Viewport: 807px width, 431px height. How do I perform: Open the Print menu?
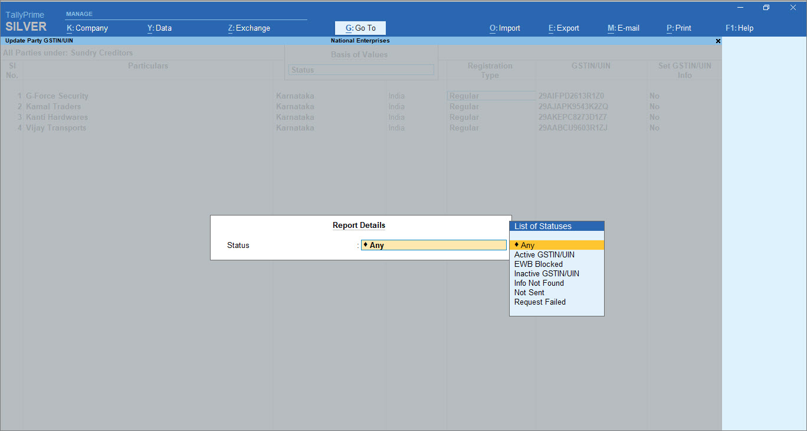(679, 28)
